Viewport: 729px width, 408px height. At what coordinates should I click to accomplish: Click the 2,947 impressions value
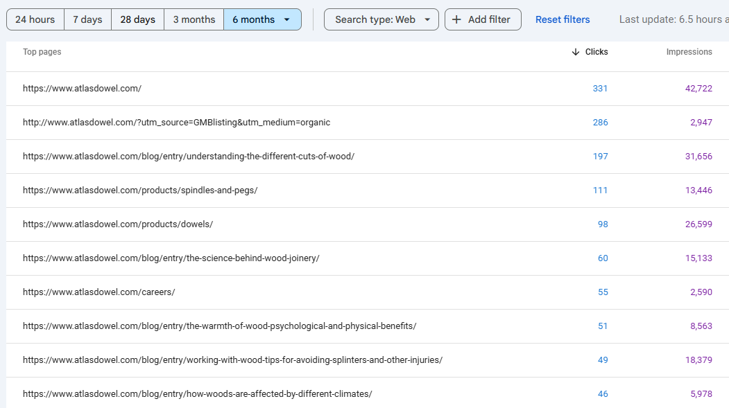(701, 123)
